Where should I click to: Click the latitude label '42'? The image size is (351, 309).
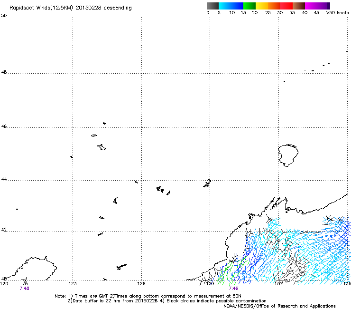click(4, 230)
